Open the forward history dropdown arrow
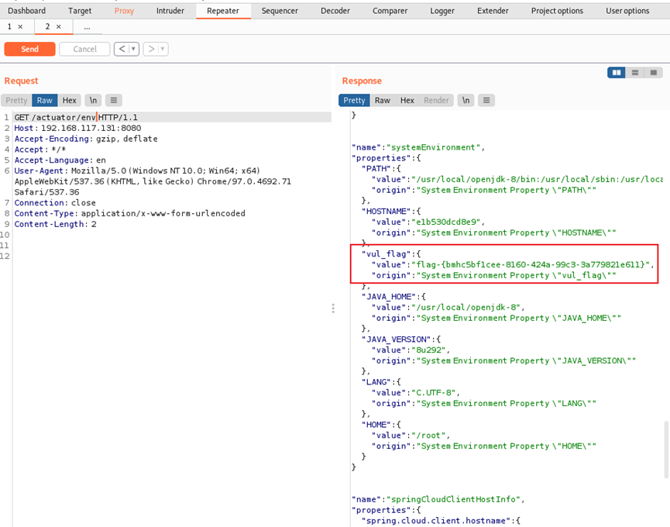 click(x=163, y=49)
